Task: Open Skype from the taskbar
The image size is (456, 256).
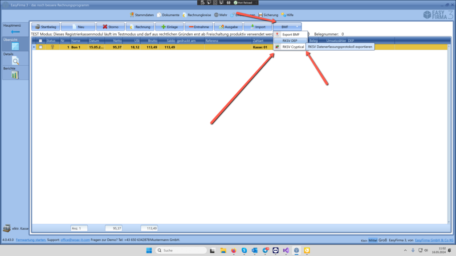Action: 244,250
